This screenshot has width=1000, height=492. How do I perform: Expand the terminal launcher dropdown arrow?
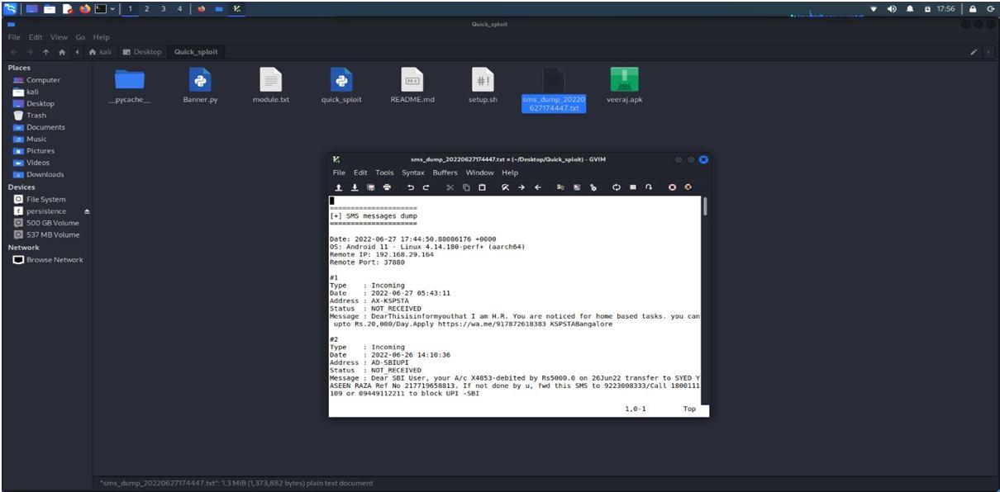[x=112, y=8]
